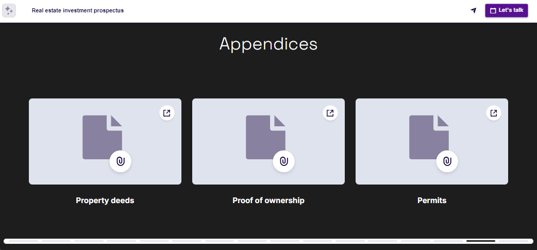Open Permits external link icon
The image size is (537, 250).
[x=493, y=113]
